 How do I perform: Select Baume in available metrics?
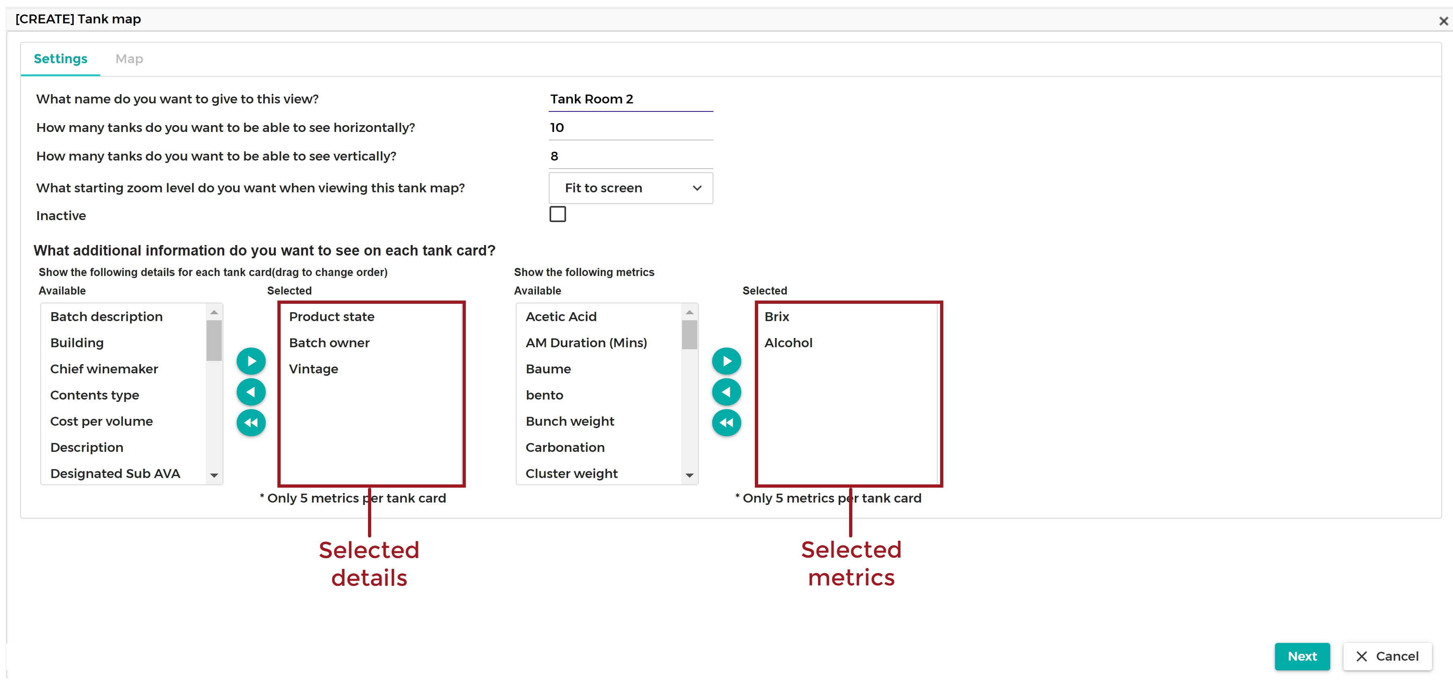[599, 369]
